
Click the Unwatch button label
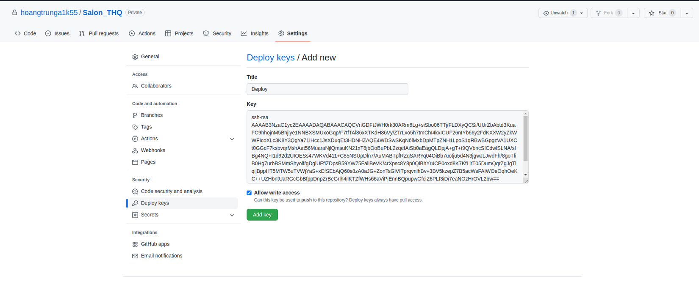(x=559, y=13)
